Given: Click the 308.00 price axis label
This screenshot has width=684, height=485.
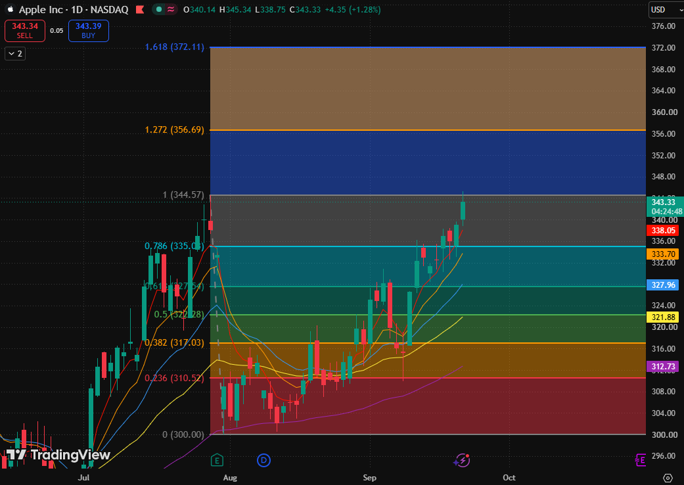Looking at the screenshot, I should pyautogui.click(x=664, y=391).
